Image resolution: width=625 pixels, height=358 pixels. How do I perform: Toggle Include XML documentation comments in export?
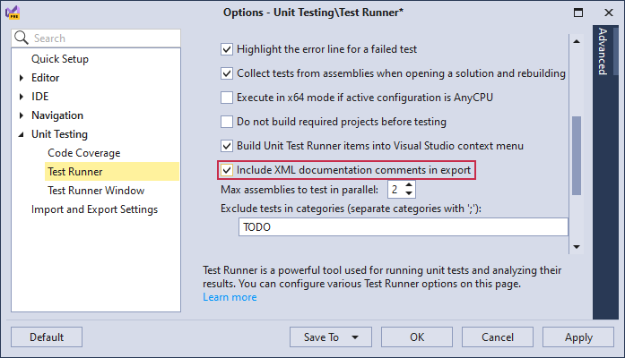click(227, 170)
